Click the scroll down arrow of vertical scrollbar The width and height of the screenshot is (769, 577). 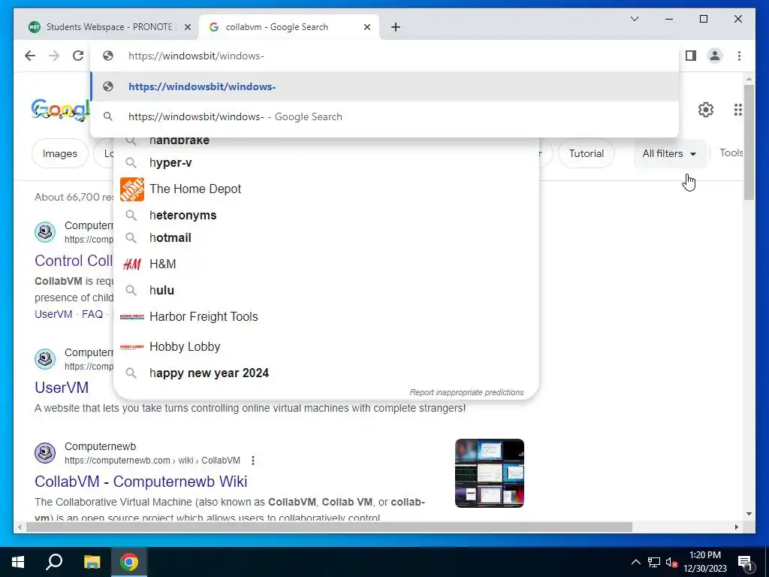(749, 514)
